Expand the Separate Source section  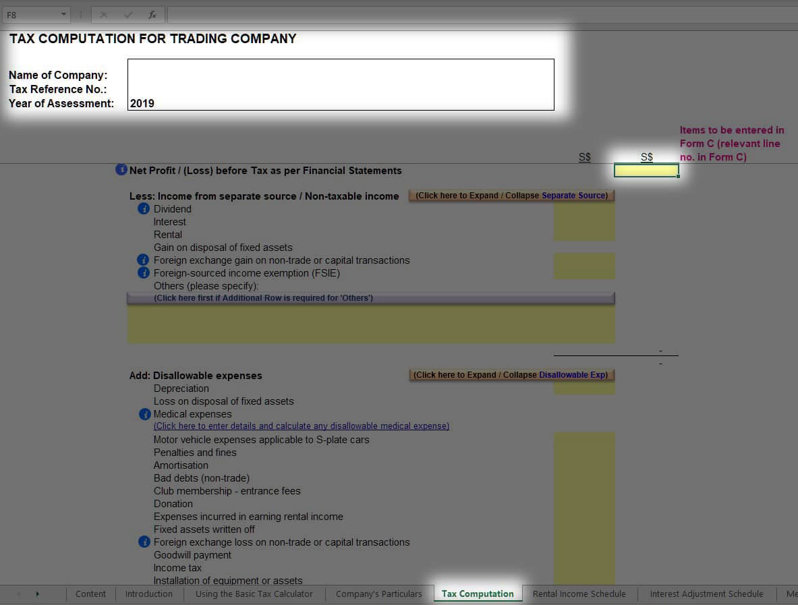click(511, 196)
